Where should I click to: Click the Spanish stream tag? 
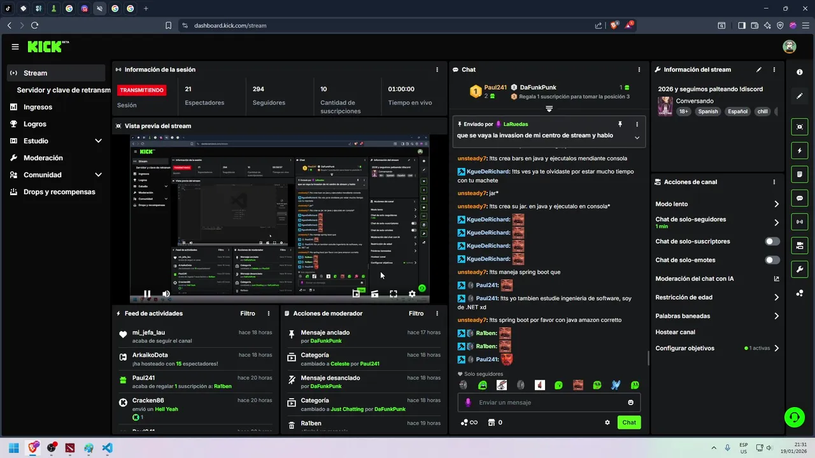point(707,111)
